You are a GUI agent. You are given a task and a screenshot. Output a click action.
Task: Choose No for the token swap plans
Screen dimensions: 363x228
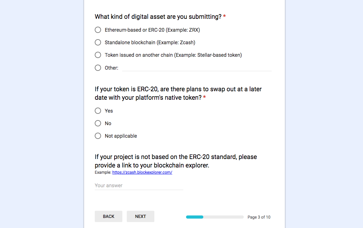click(98, 123)
